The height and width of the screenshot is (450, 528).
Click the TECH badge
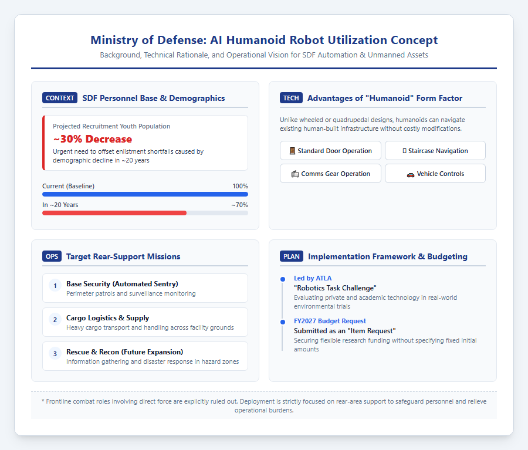click(x=291, y=98)
